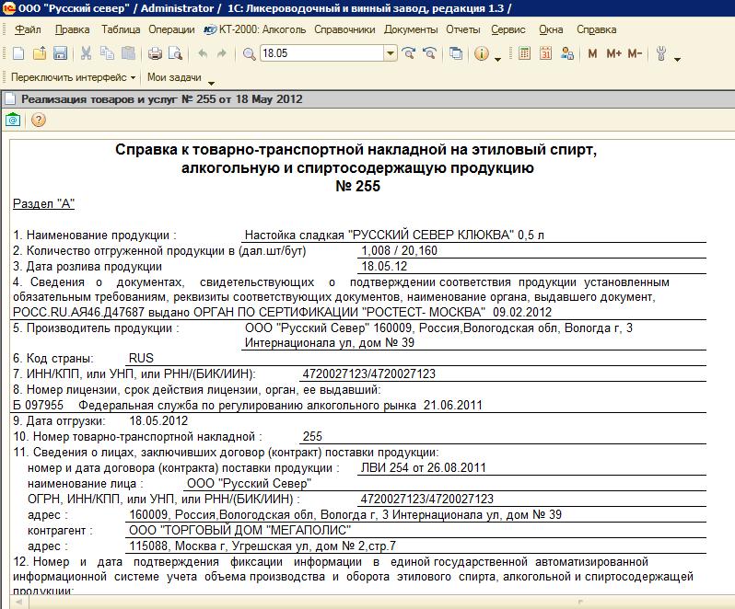Click the Find magnifier icon

(x=249, y=53)
